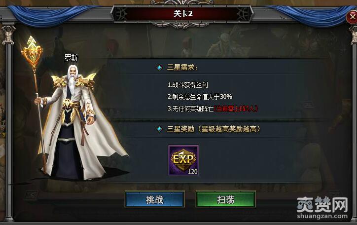Click the 爽赞网 watermark logo

pos(322,204)
